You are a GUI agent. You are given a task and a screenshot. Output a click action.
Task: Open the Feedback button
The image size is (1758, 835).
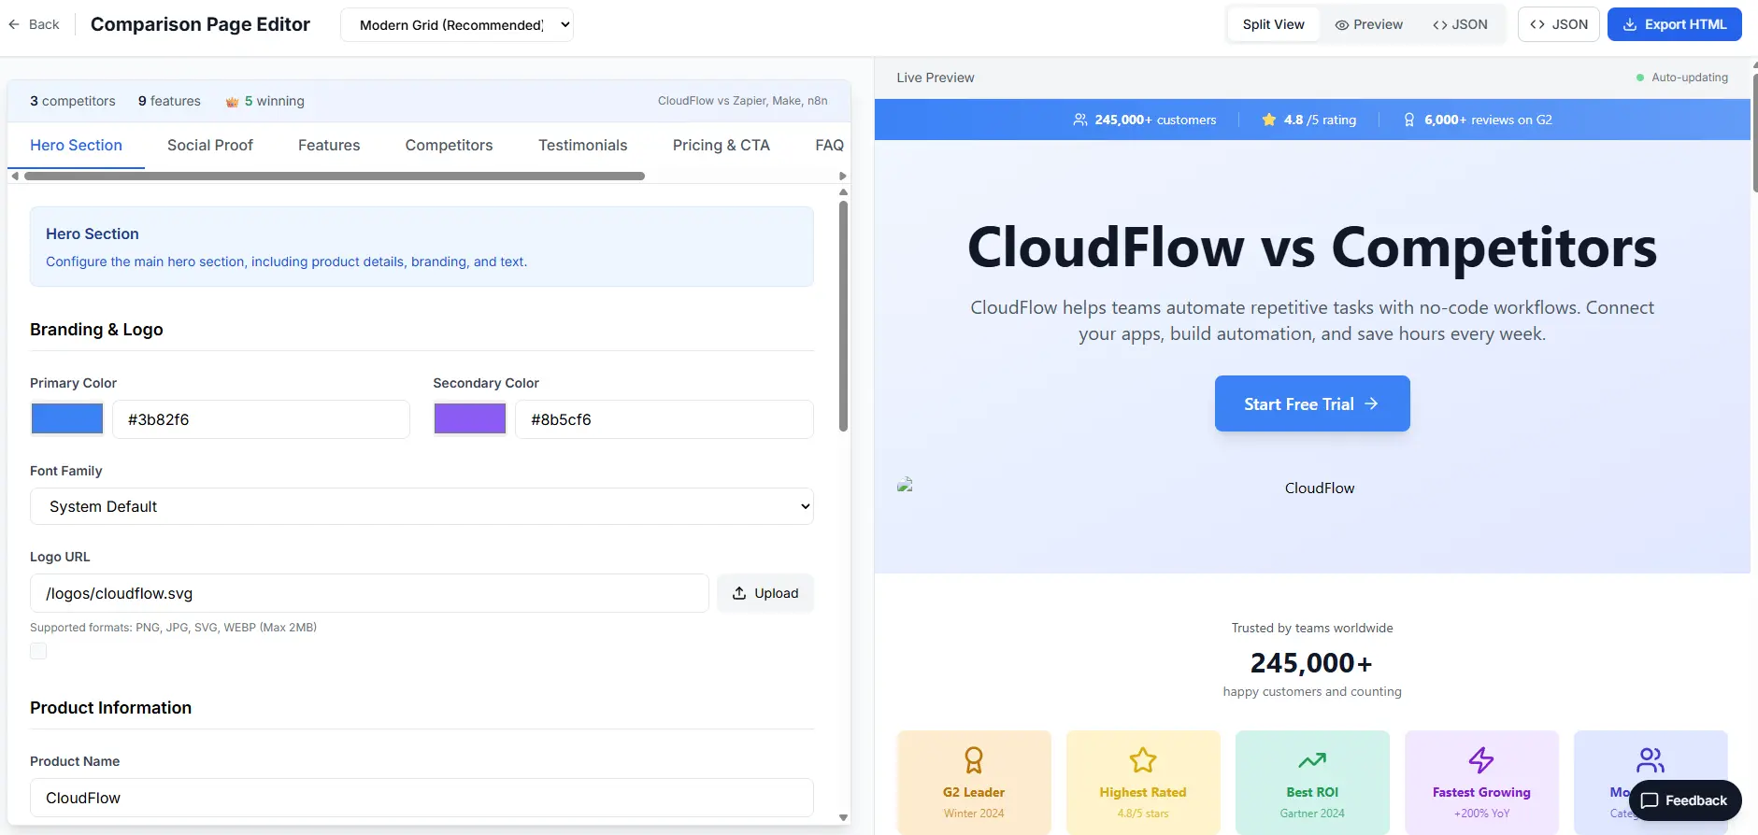point(1685,800)
